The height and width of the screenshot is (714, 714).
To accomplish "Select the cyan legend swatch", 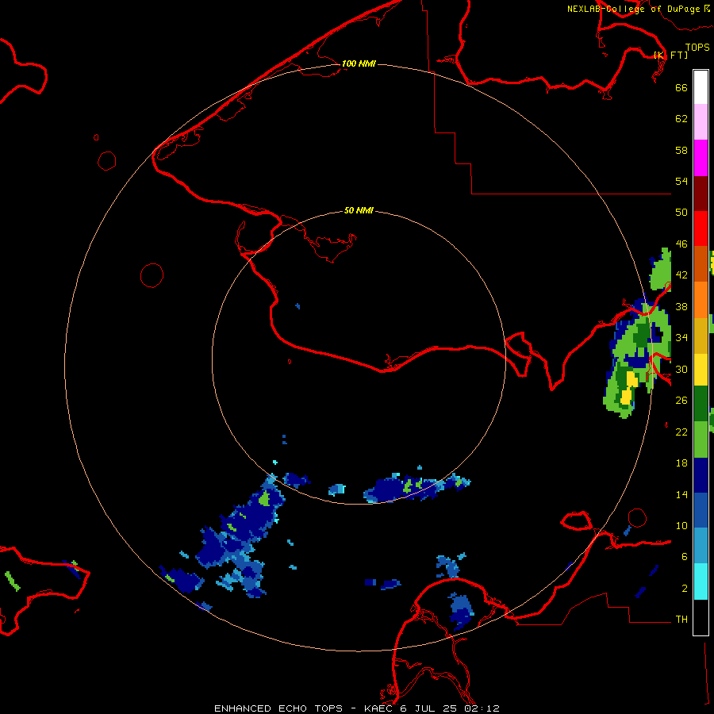I will pyautogui.click(x=701, y=582).
